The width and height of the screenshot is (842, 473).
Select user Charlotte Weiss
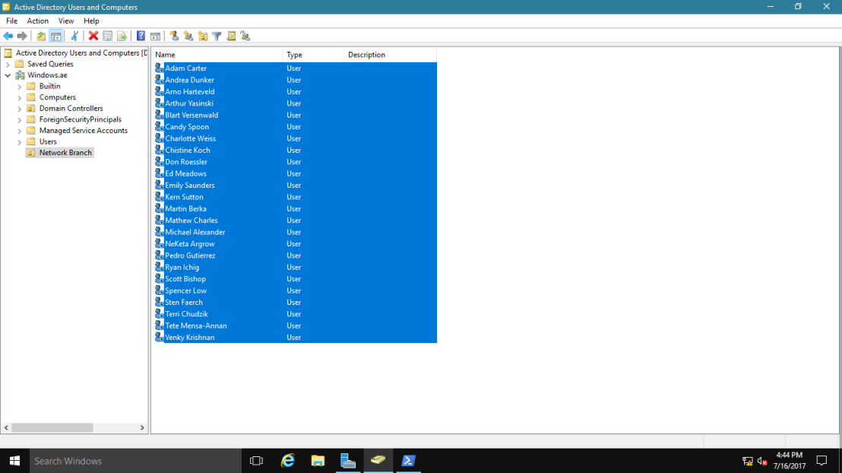191,138
